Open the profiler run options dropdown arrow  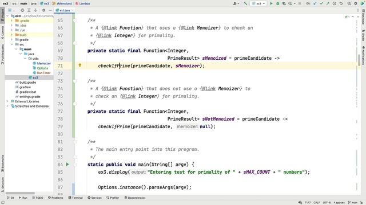click(295, 3)
